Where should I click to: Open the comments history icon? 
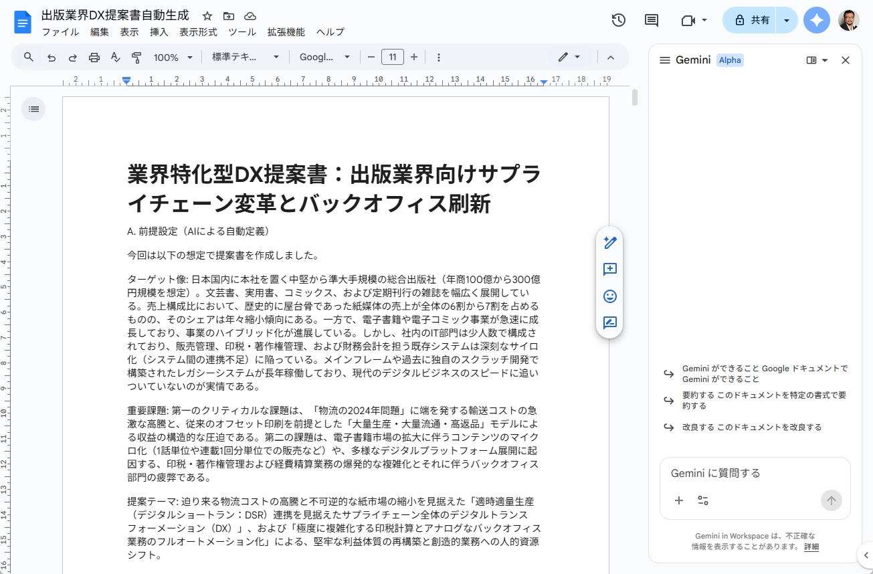click(x=651, y=20)
